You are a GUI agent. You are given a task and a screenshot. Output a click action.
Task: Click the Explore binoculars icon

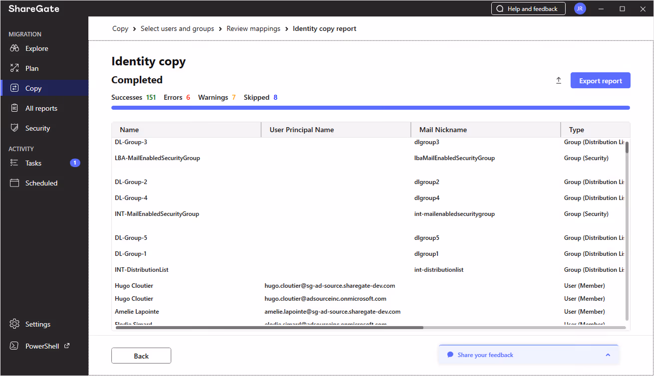[x=14, y=48]
